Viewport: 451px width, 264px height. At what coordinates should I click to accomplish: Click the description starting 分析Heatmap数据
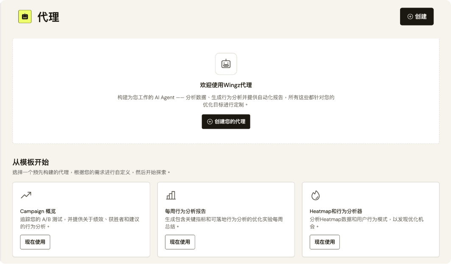tap(367, 223)
